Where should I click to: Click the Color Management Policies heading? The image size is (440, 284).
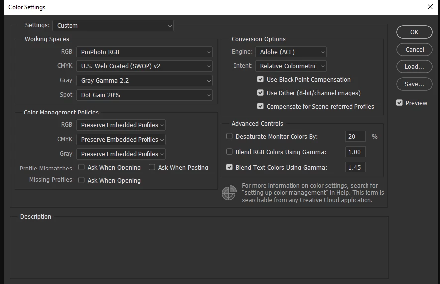[61, 113]
